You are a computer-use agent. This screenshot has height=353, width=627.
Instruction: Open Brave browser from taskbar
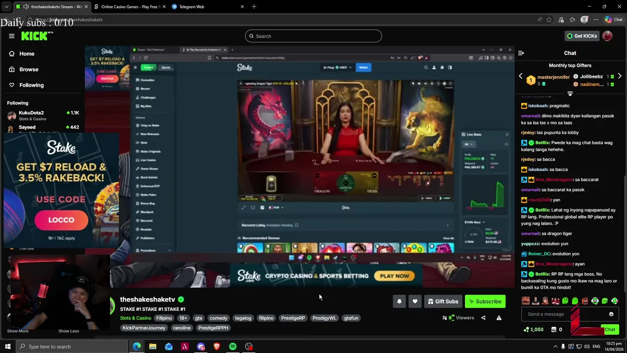tap(217, 347)
